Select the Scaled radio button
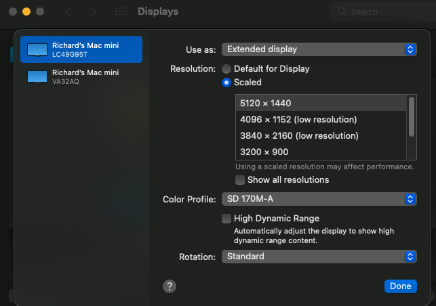436x306 pixels. tap(226, 83)
